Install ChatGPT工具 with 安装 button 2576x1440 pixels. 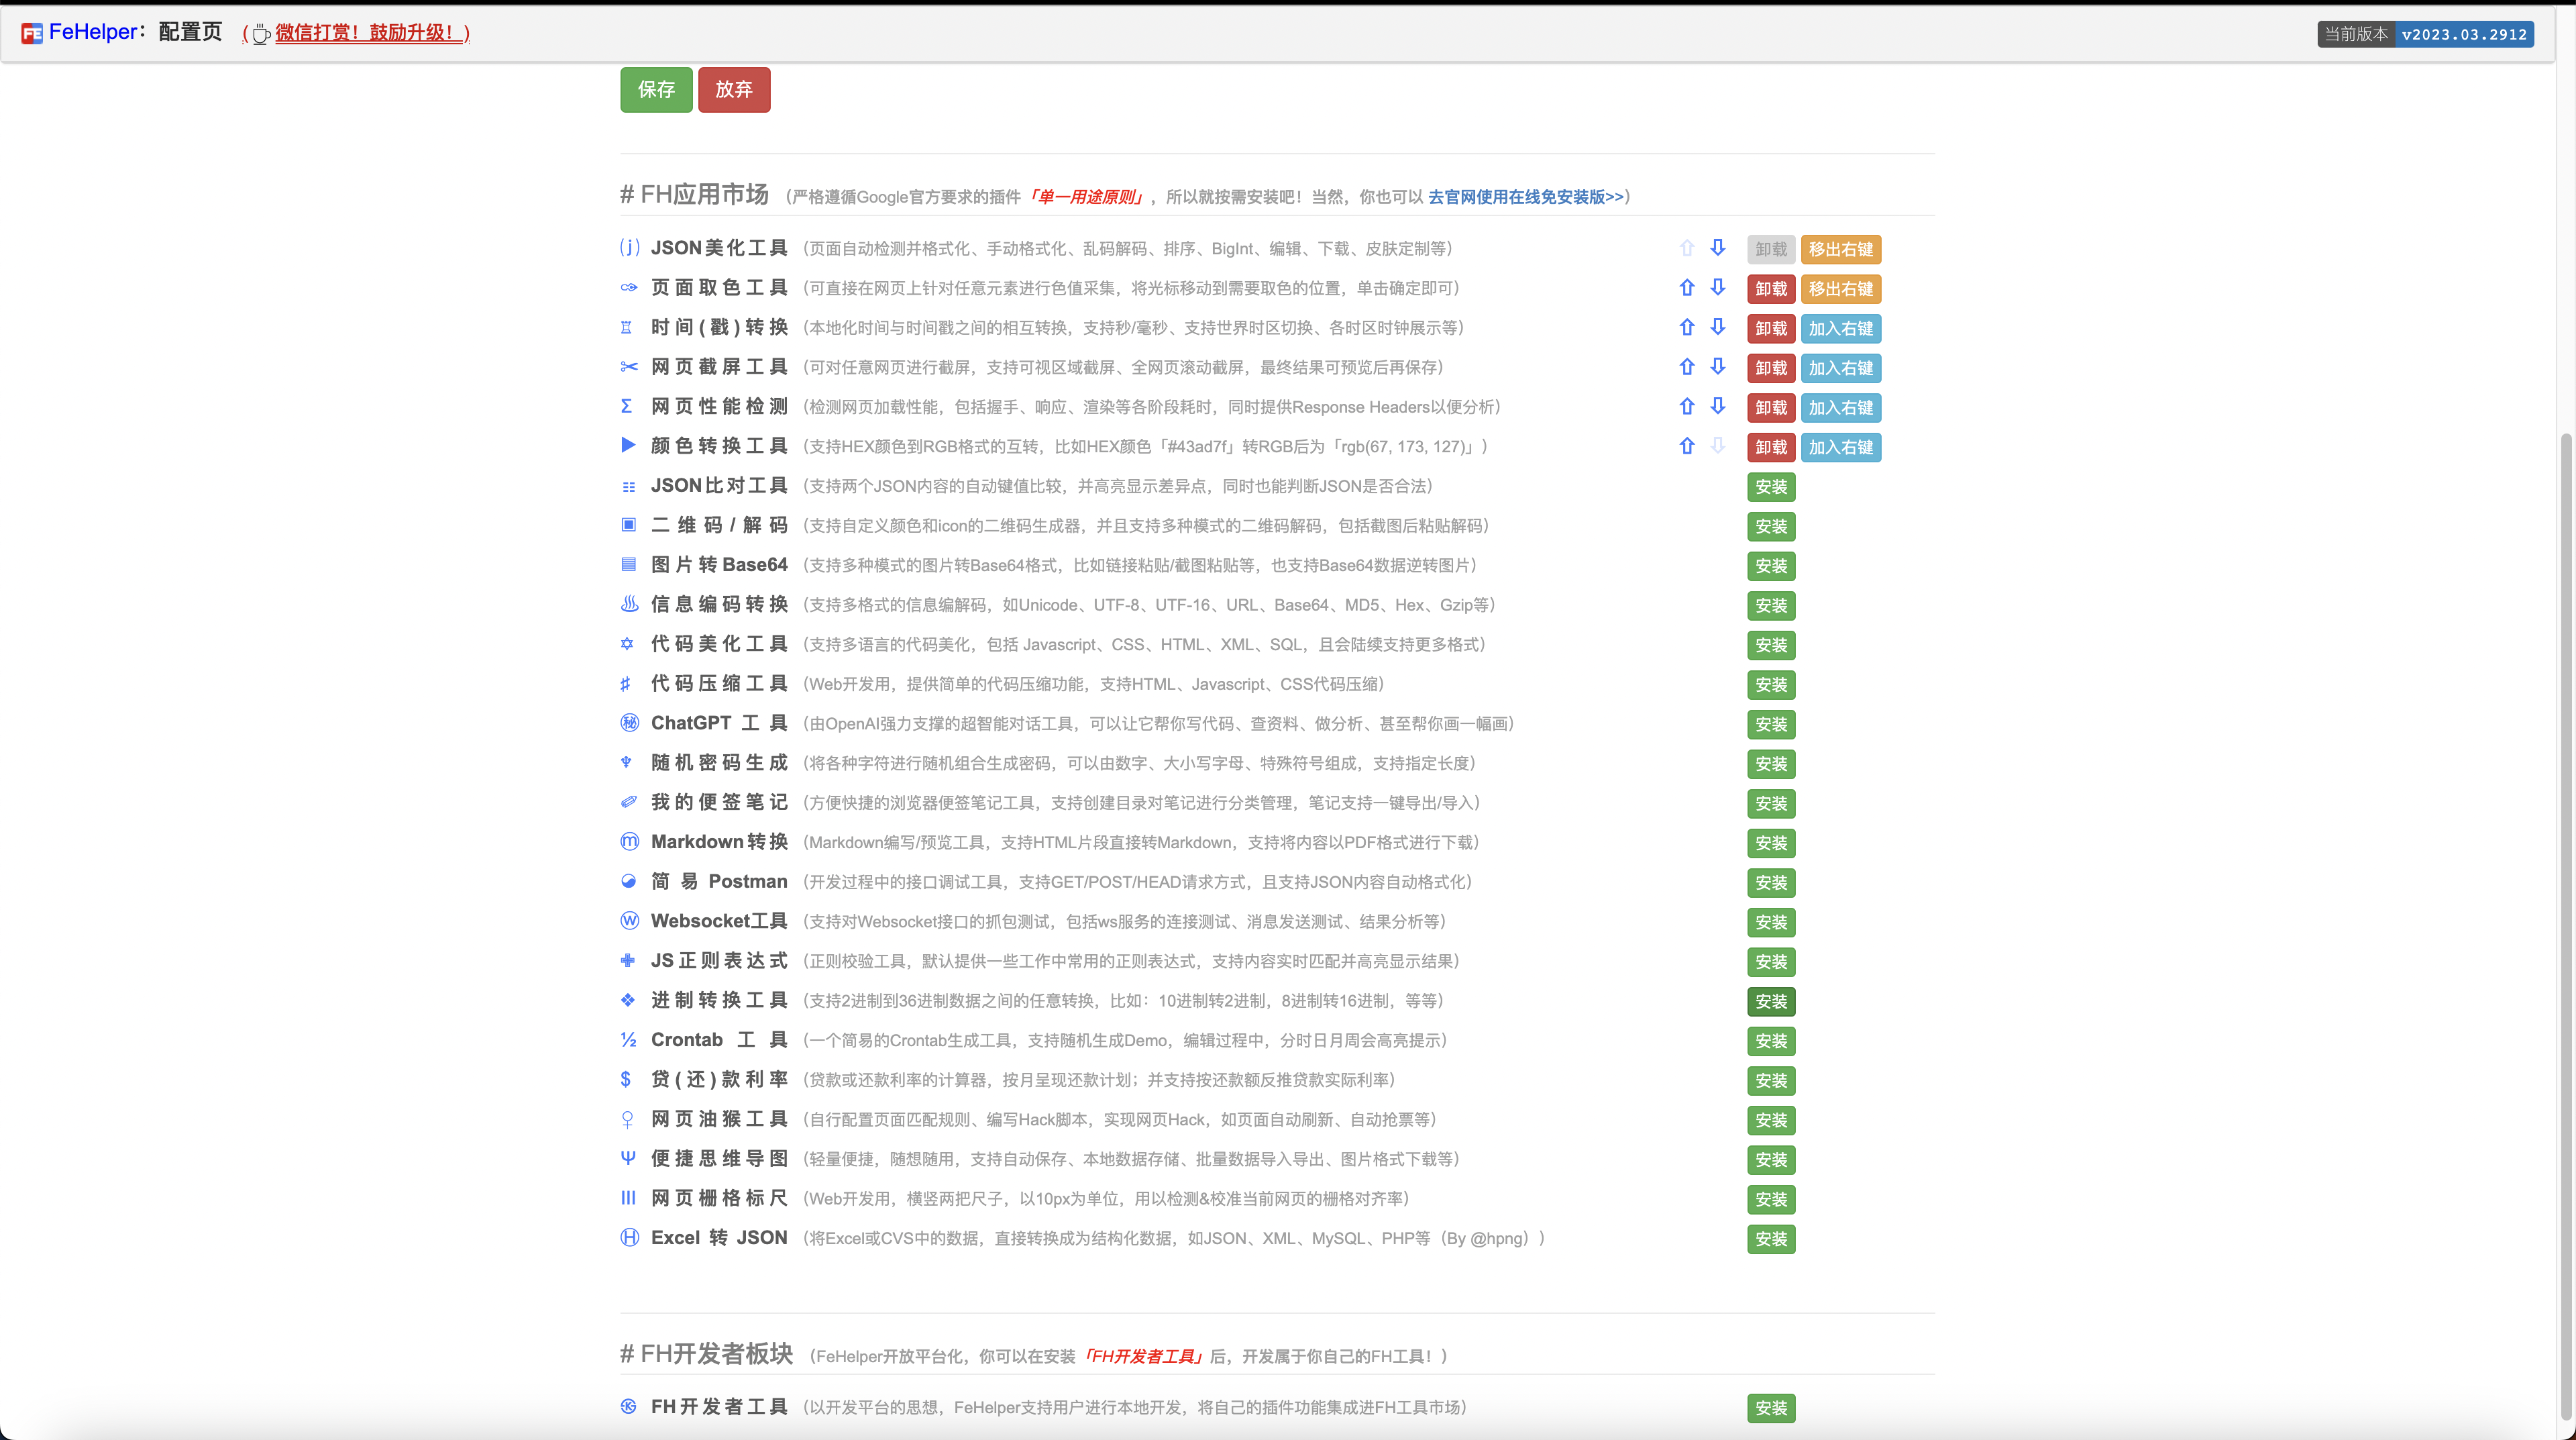pos(1771,725)
